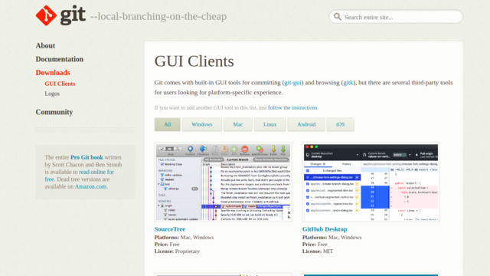Click the Pro Git book link
This screenshot has width=490, height=276.
click(87, 157)
